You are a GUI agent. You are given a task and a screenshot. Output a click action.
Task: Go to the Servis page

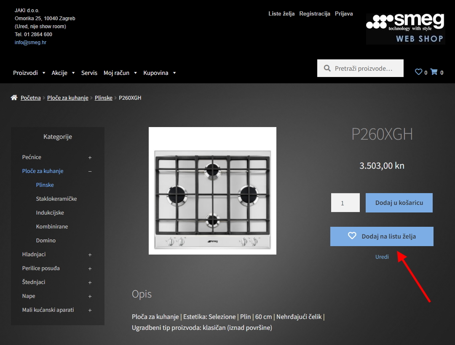coord(89,73)
